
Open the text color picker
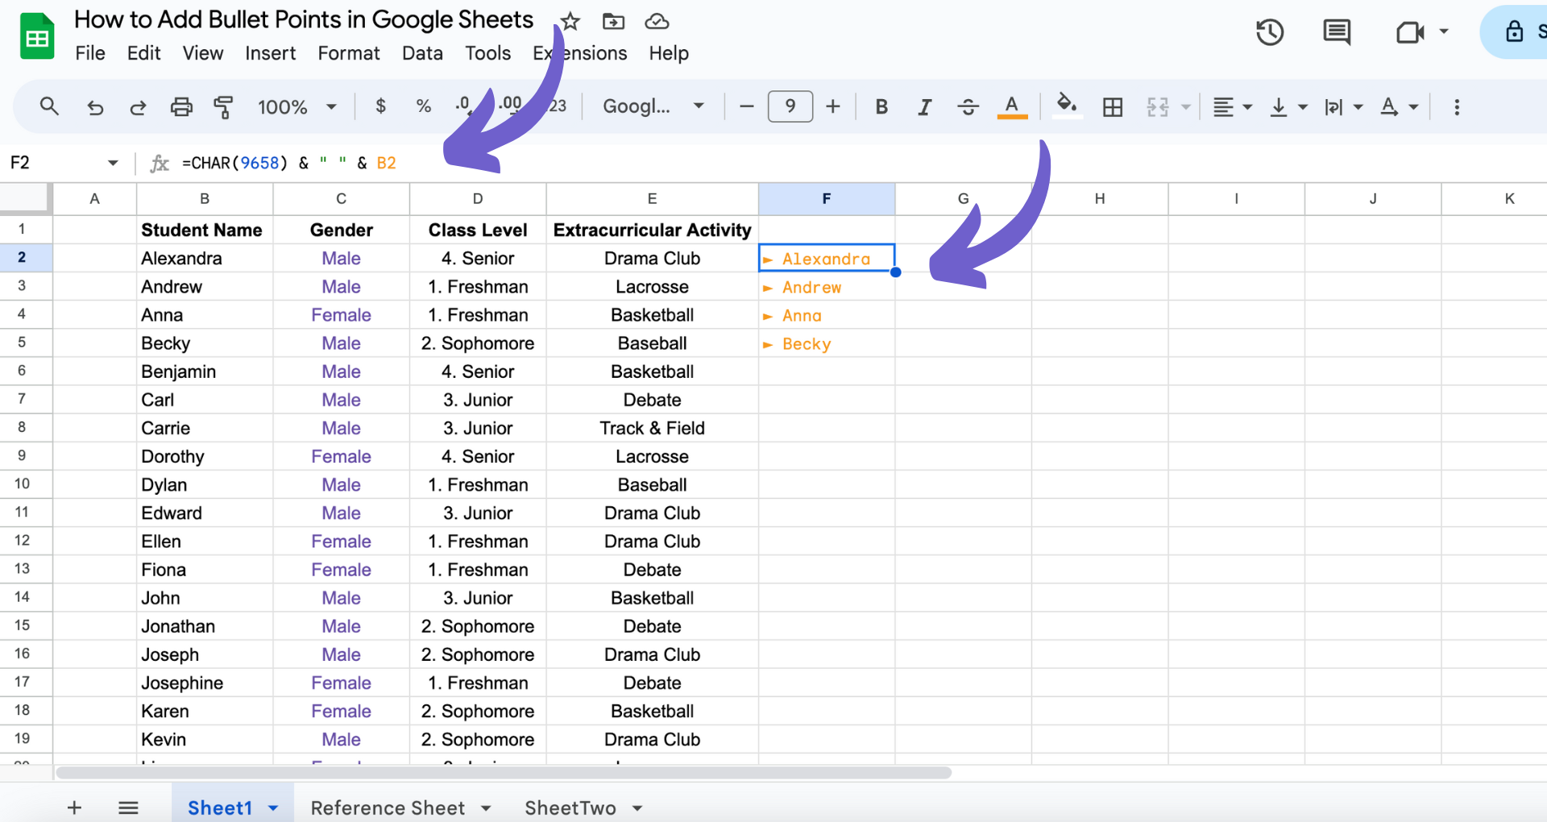[1013, 106]
